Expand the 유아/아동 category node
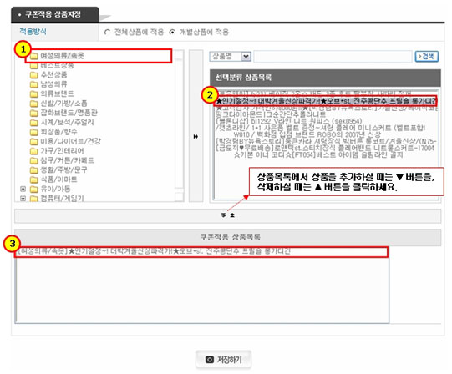This screenshot has width=452, height=374. [23, 189]
